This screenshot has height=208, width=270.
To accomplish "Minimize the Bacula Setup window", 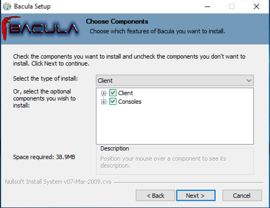I will (x=207, y=7).
